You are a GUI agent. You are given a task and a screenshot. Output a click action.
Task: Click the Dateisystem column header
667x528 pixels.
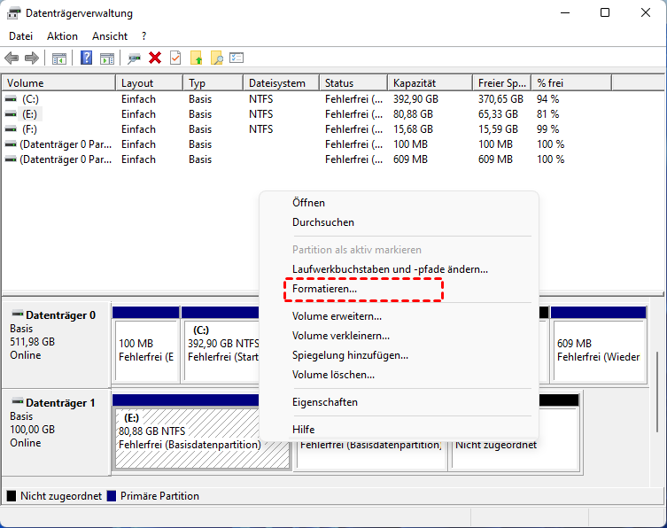277,83
